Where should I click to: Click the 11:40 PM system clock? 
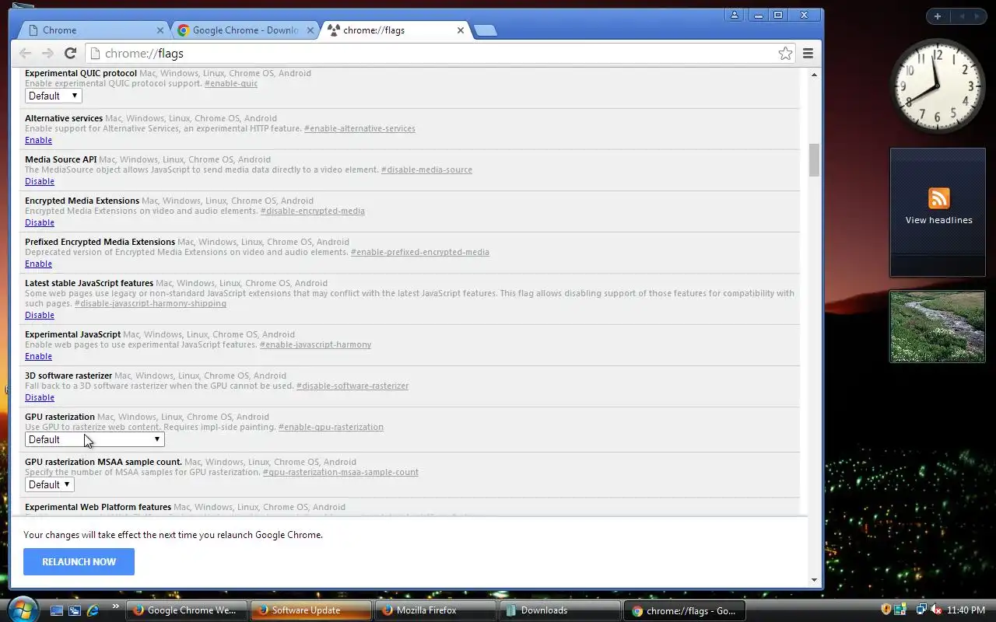pos(966,610)
